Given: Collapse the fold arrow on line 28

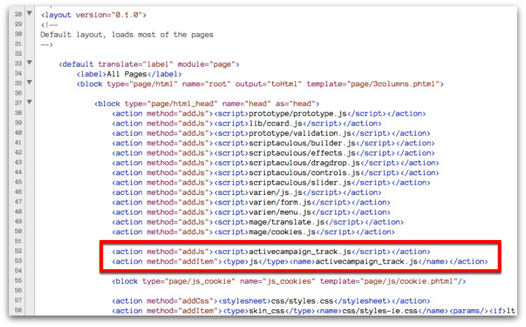Looking at the screenshot, I should [x=29, y=13].
